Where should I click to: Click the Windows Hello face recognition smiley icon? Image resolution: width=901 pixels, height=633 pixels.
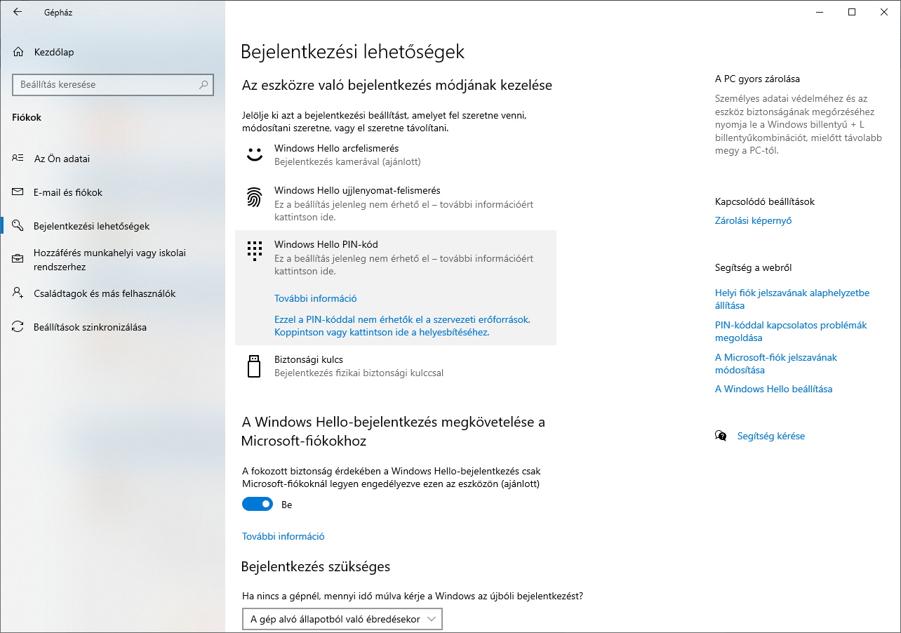254,155
